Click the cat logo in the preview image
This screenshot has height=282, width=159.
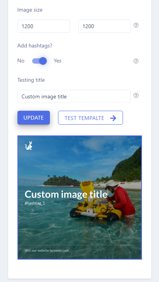(29, 145)
